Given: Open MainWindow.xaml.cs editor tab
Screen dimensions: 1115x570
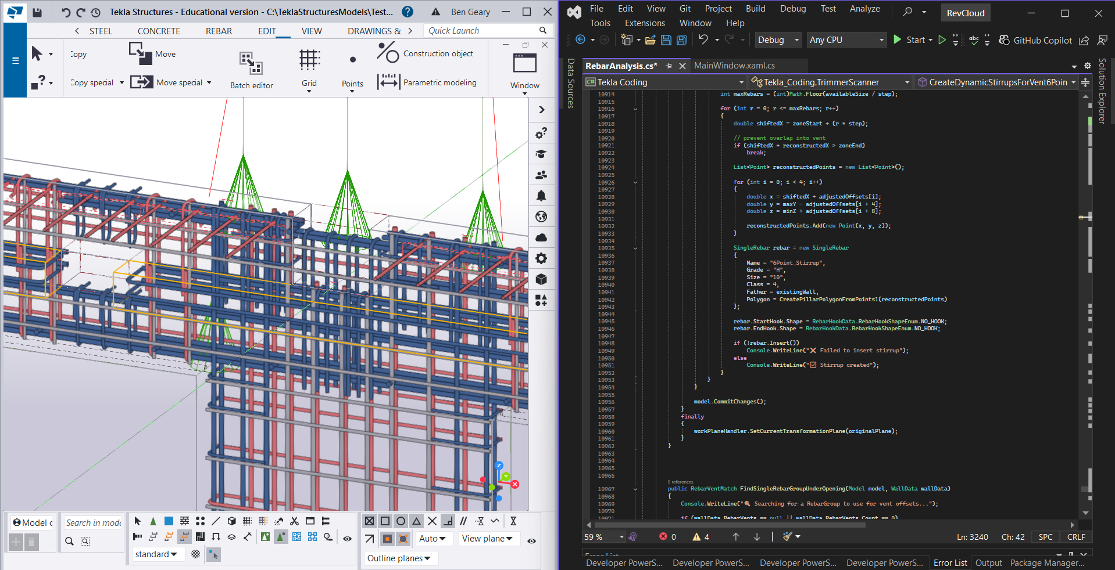Looking at the screenshot, I should pyautogui.click(x=734, y=66).
